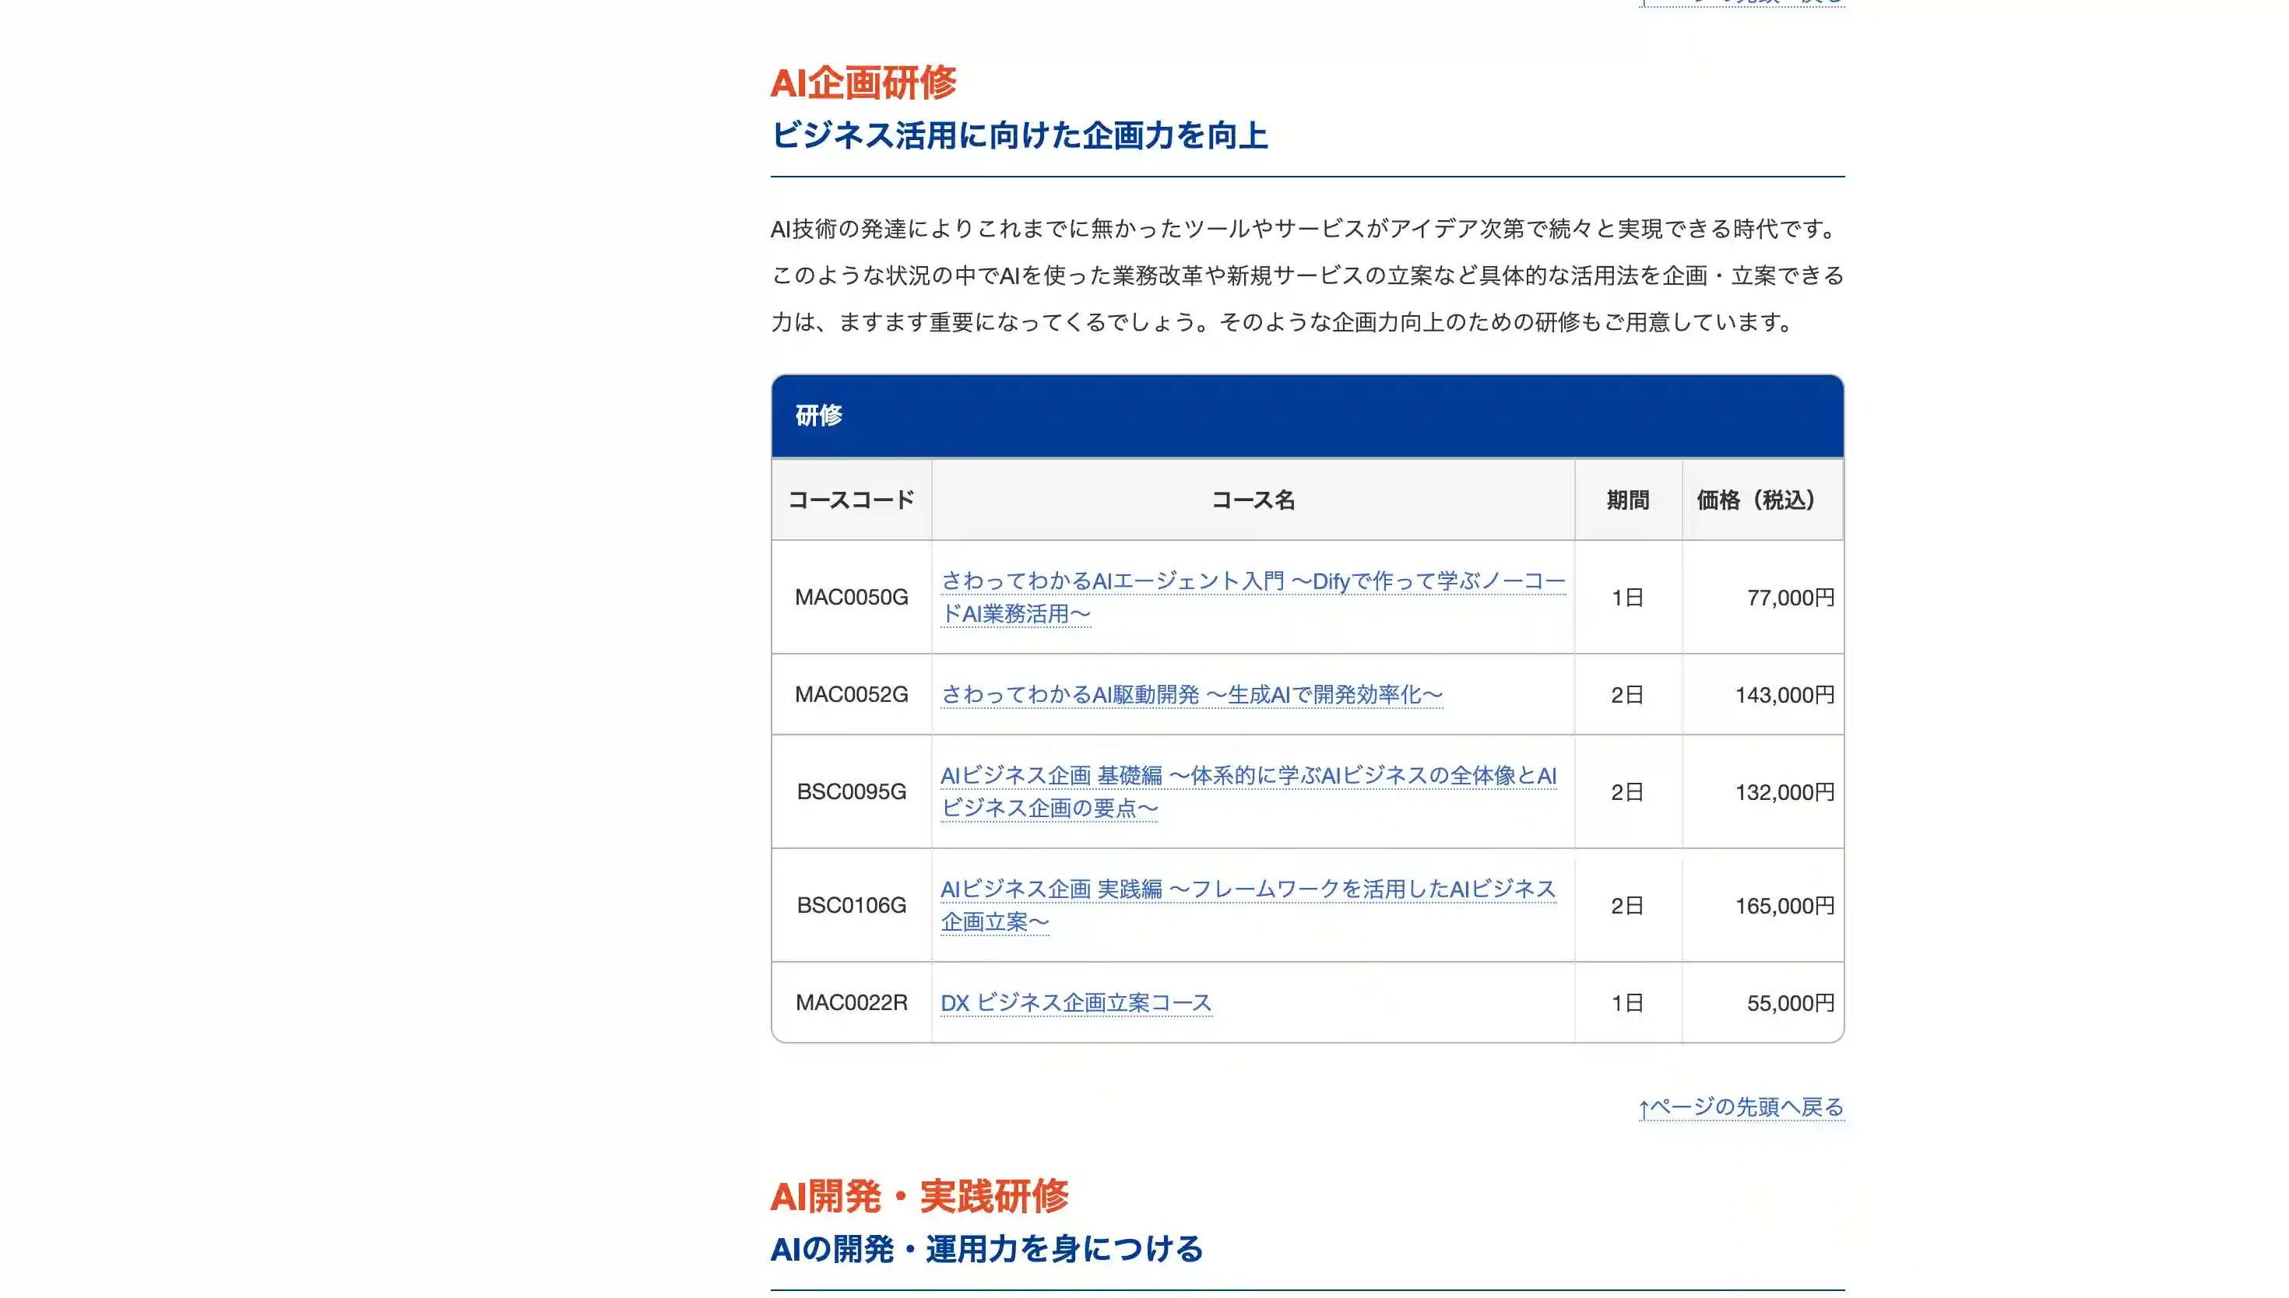The height and width of the screenshot is (1298, 2289).
Task: Click the price 165,000円
Action: coord(1784,906)
